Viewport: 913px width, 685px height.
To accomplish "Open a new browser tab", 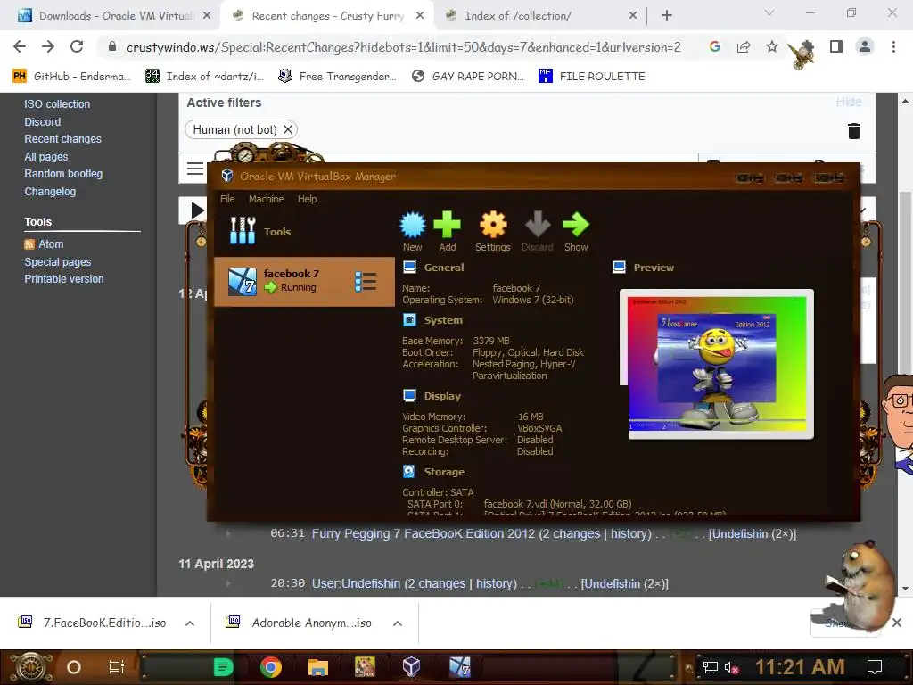I will point(667,16).
